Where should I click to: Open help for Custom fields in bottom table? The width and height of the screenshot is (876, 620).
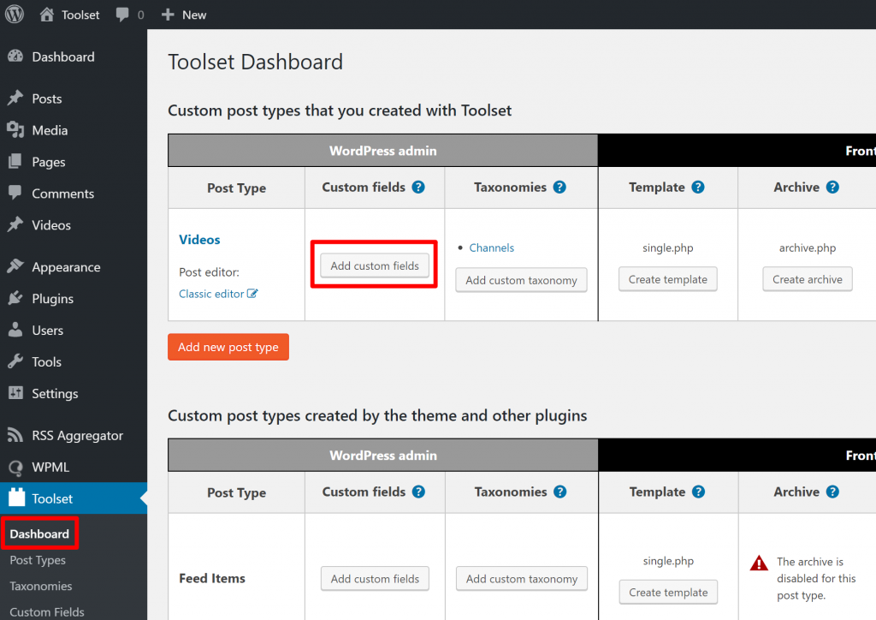tap(418, 492)
